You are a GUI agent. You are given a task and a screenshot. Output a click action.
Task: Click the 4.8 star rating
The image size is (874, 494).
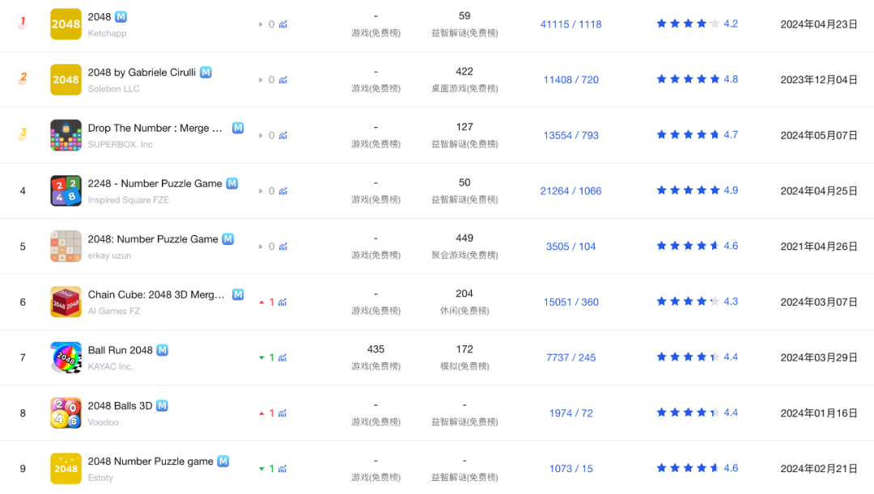coord(697,79)
